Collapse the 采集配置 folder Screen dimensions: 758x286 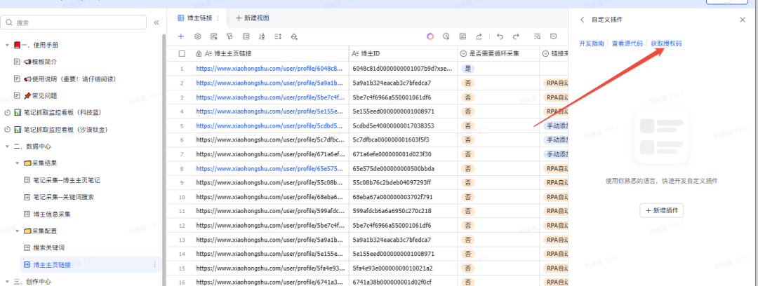tap(18, 231)
